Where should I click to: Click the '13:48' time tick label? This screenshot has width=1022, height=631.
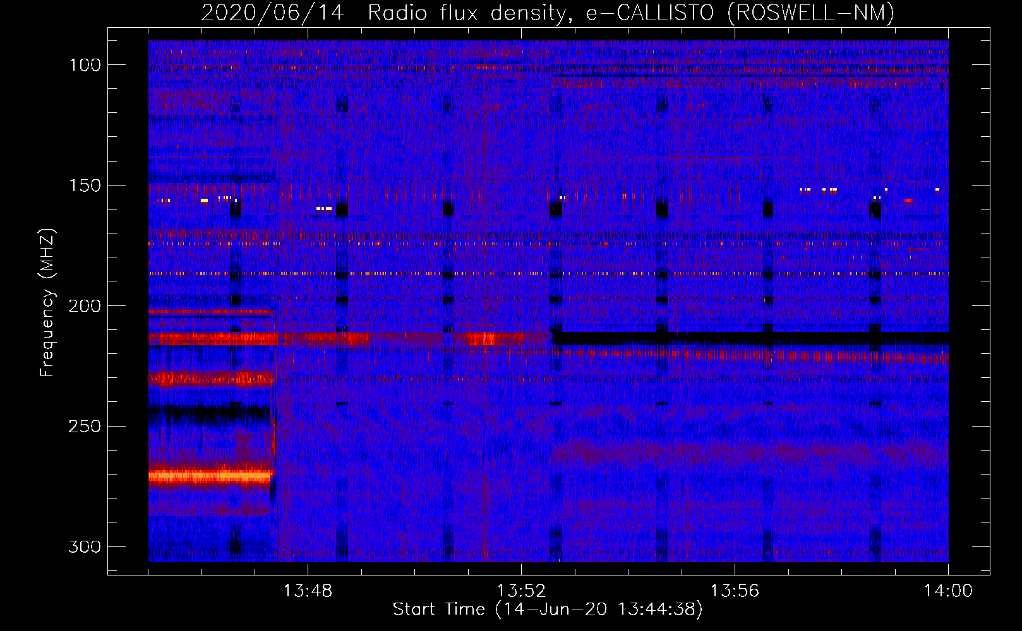coord(308,591)
